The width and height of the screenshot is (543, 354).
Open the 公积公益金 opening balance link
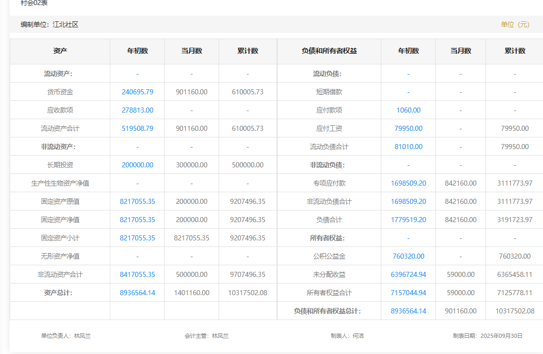coord(408,256)
